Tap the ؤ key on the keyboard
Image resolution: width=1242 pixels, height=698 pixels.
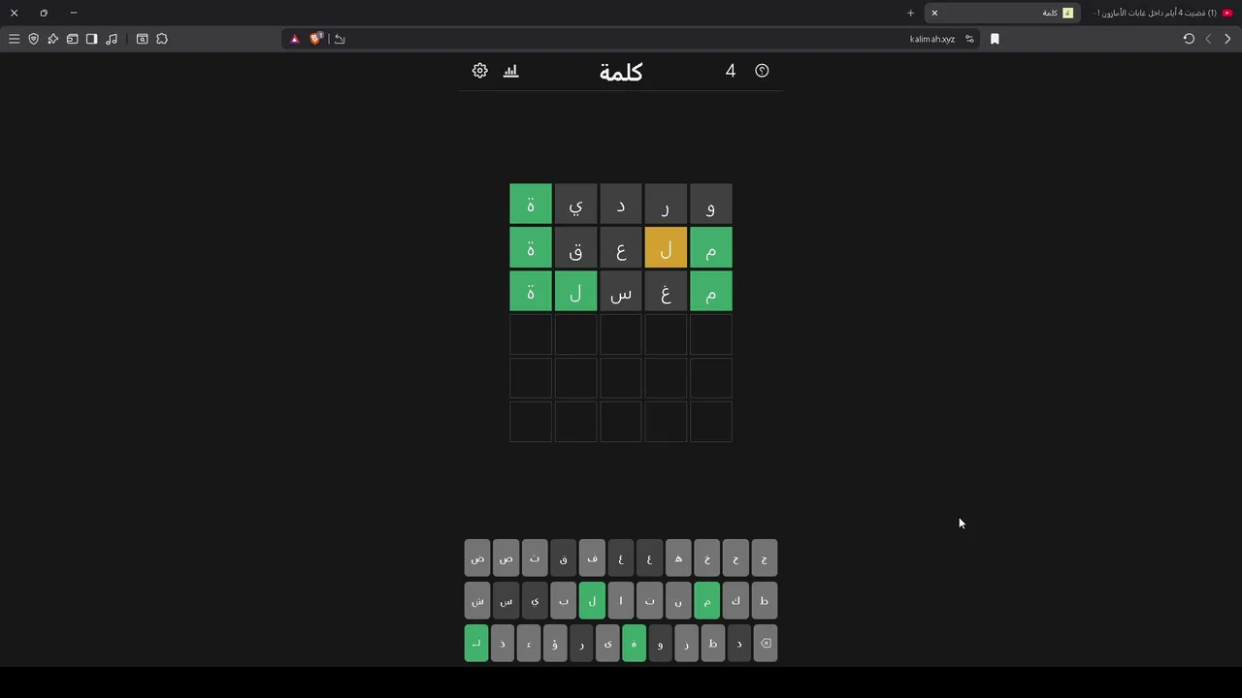[555, 643]
